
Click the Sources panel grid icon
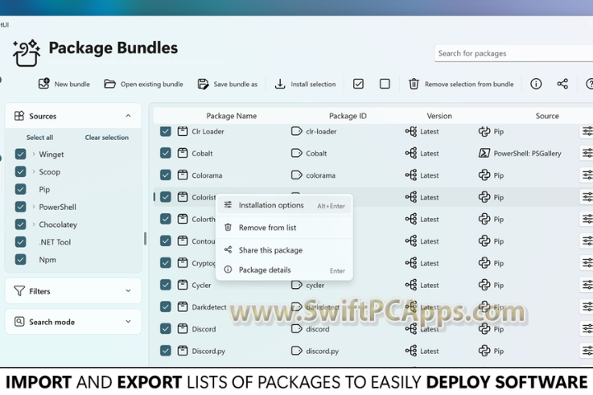[19, 116]
